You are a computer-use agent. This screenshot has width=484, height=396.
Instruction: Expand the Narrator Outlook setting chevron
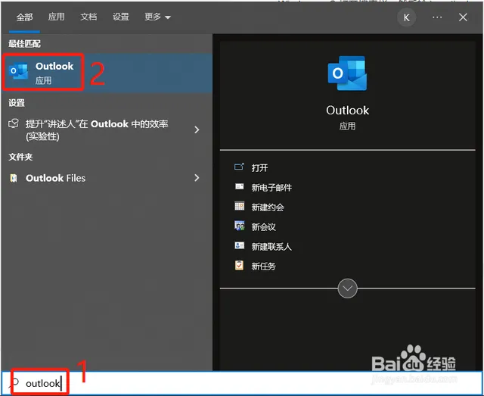(197, 129)
